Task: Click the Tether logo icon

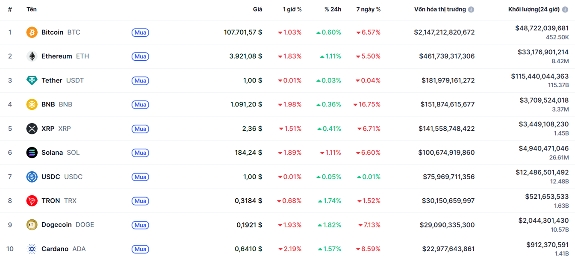Action: [x=32, y=80]
